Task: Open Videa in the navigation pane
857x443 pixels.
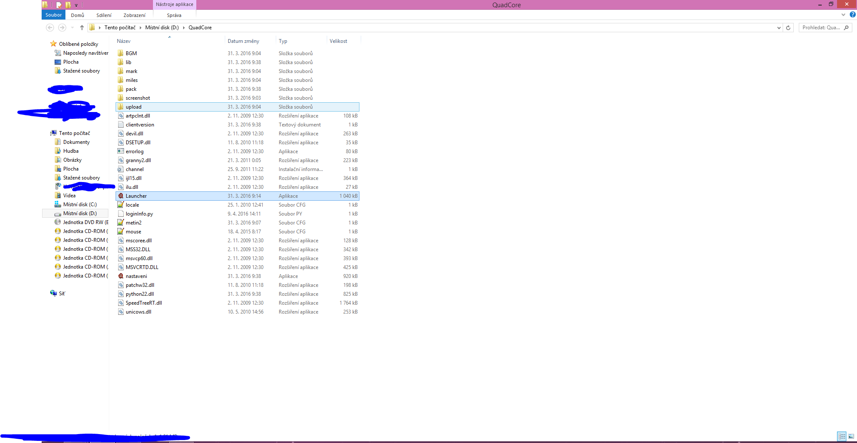Action: (x=69, y=196)
